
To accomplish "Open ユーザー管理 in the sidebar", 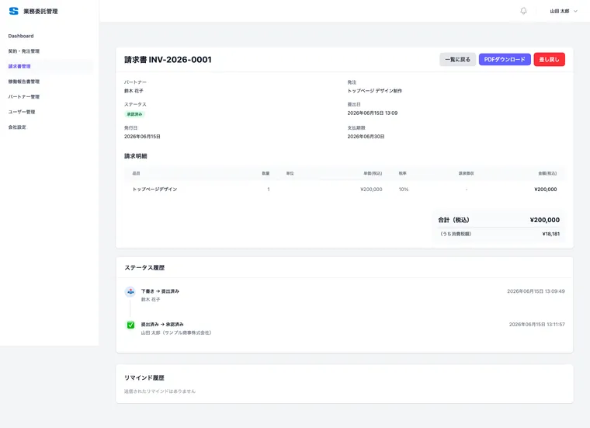I will pyautogui.click(x=22, y=112).
